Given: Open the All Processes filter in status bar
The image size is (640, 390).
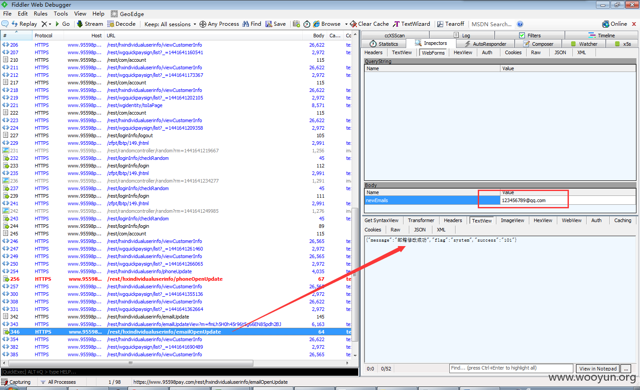Looking at the screenshot, I should point(58,382).
